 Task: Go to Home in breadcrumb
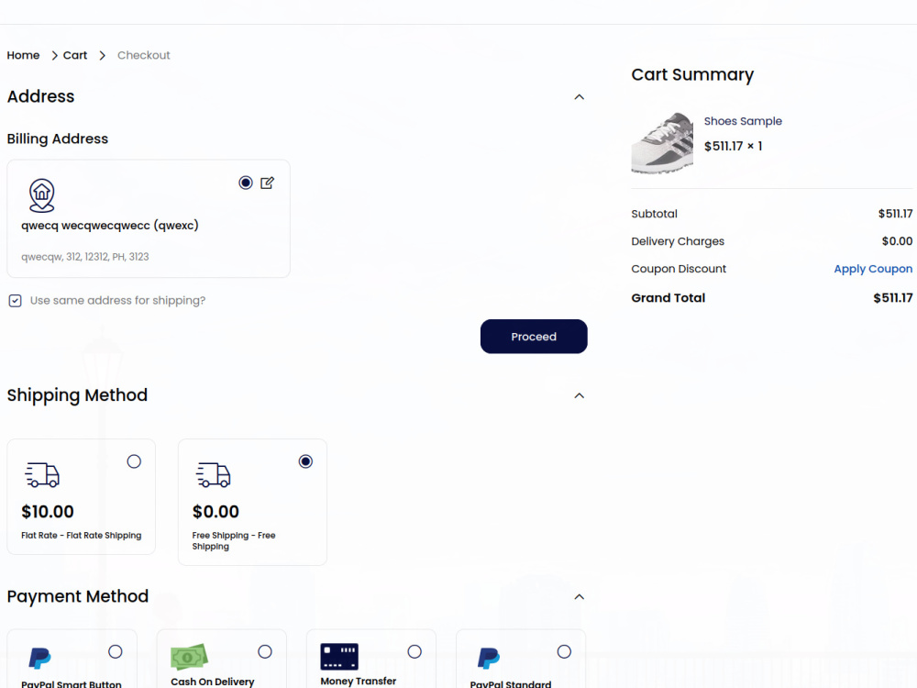point(24,55)
